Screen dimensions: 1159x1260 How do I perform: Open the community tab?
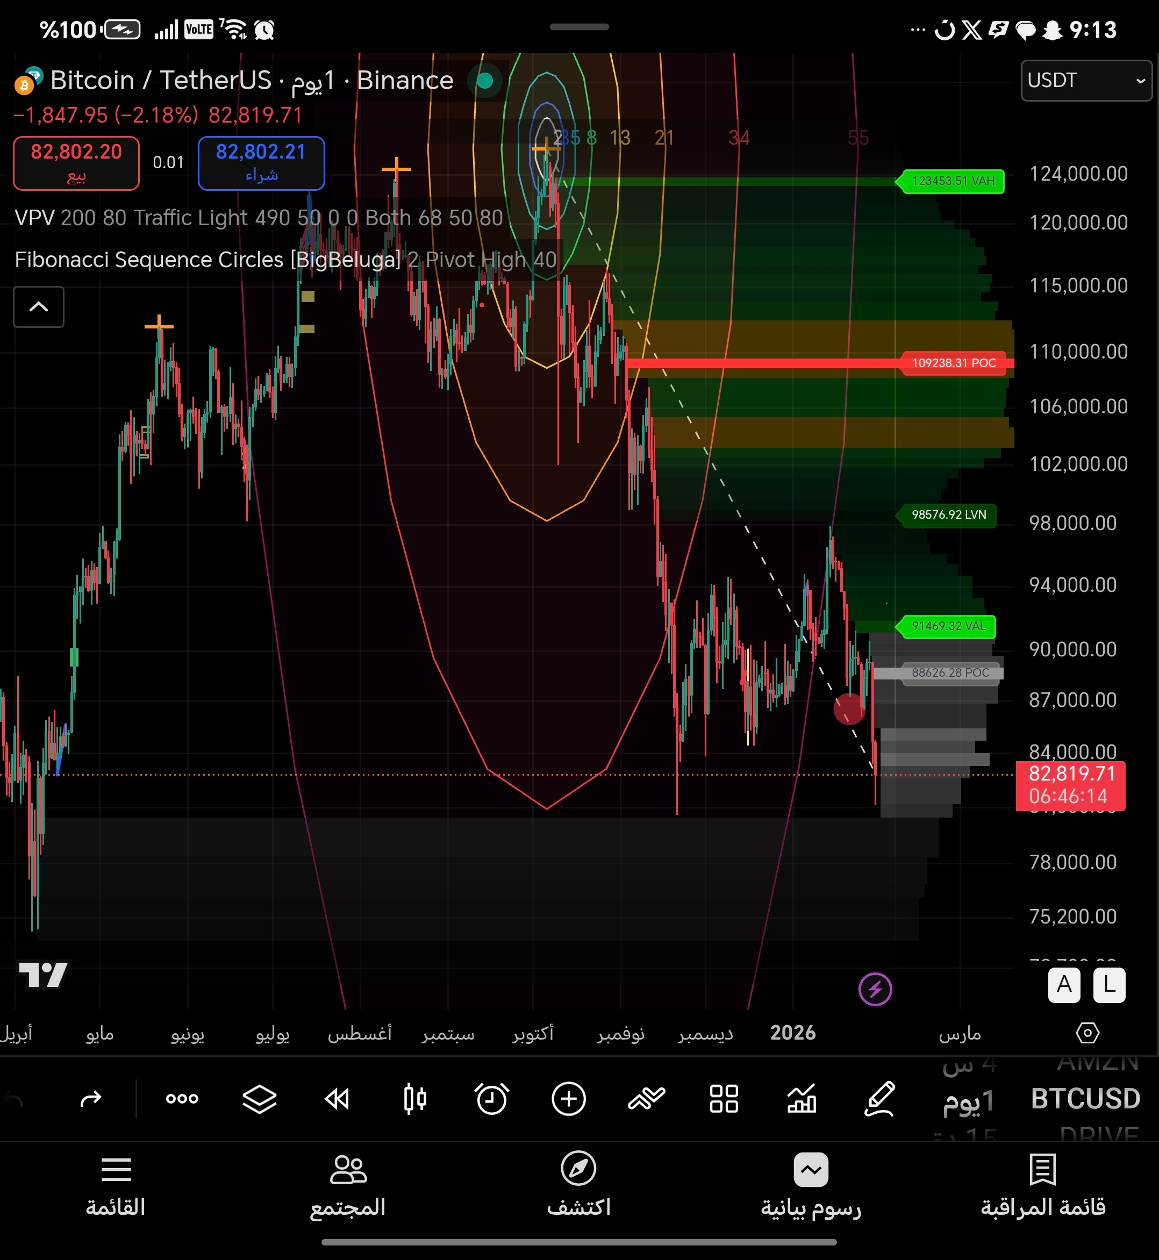click(347, 1185)
